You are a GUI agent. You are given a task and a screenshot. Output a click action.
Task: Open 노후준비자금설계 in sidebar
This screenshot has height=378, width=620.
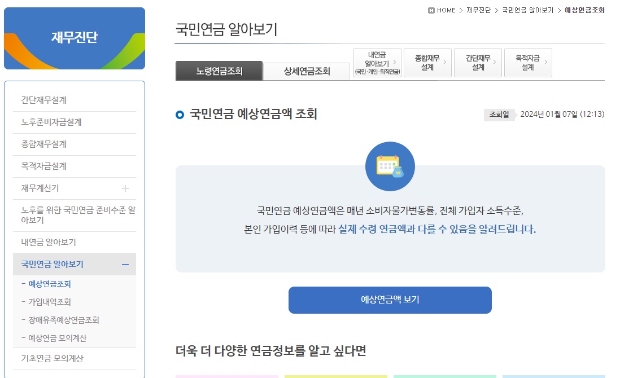coord(75,122)
